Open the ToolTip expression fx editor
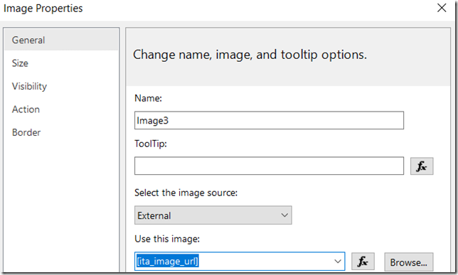 point(422,166)
